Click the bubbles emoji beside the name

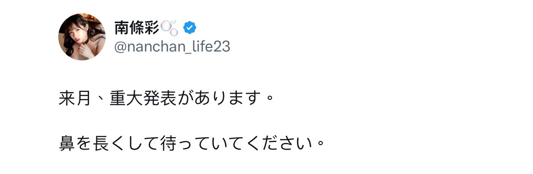point(169,28)
